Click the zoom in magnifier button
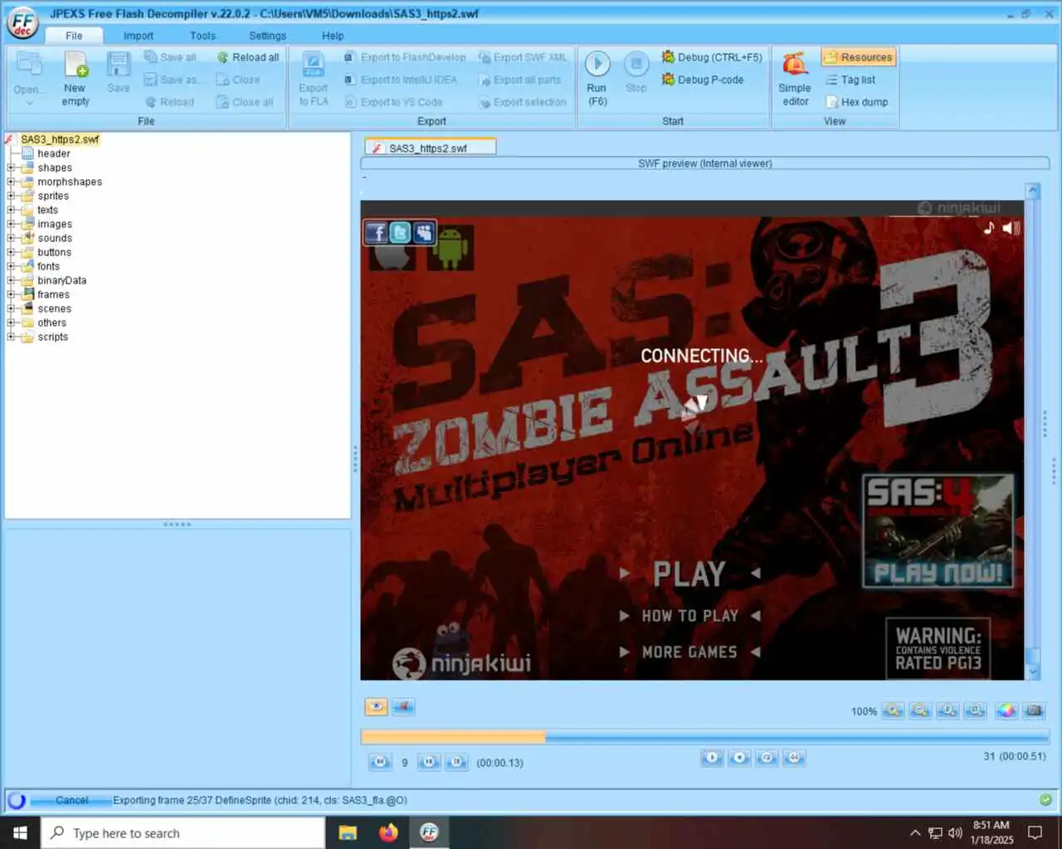The height and width of the screenshot is (849, 1062). coord(893,711)
